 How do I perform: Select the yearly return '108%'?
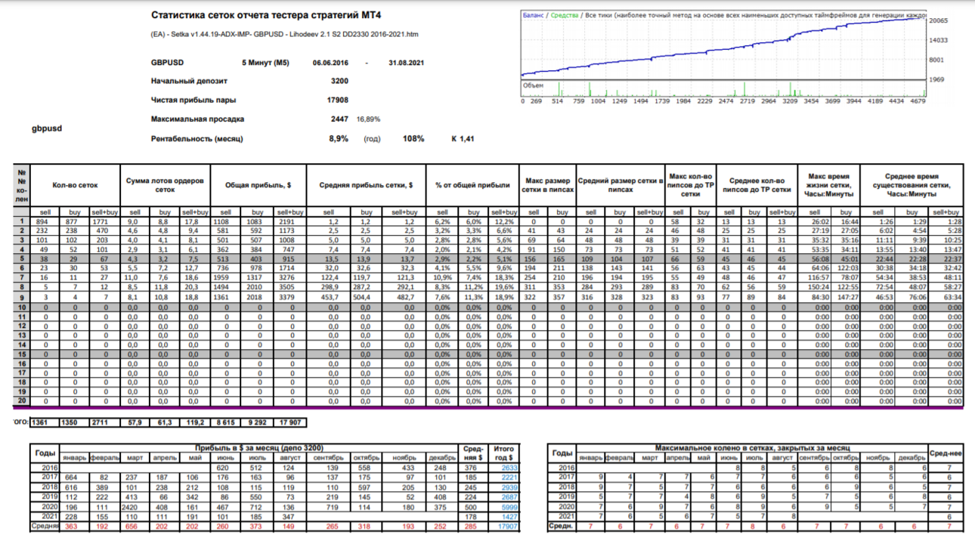pyautogui.click(x=413, y=139)
